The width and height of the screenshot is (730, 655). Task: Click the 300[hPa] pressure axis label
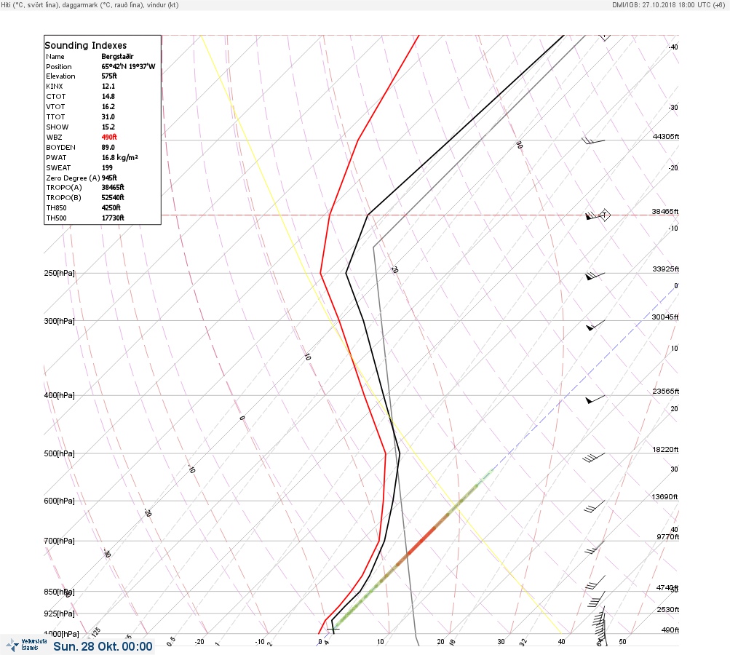[x=59, y=321]
